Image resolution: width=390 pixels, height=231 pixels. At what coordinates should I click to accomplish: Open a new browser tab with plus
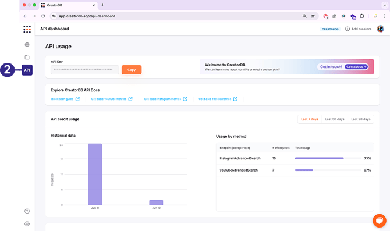102,5
